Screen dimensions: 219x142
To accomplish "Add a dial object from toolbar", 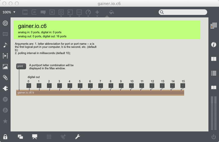I will click(88, 12).
